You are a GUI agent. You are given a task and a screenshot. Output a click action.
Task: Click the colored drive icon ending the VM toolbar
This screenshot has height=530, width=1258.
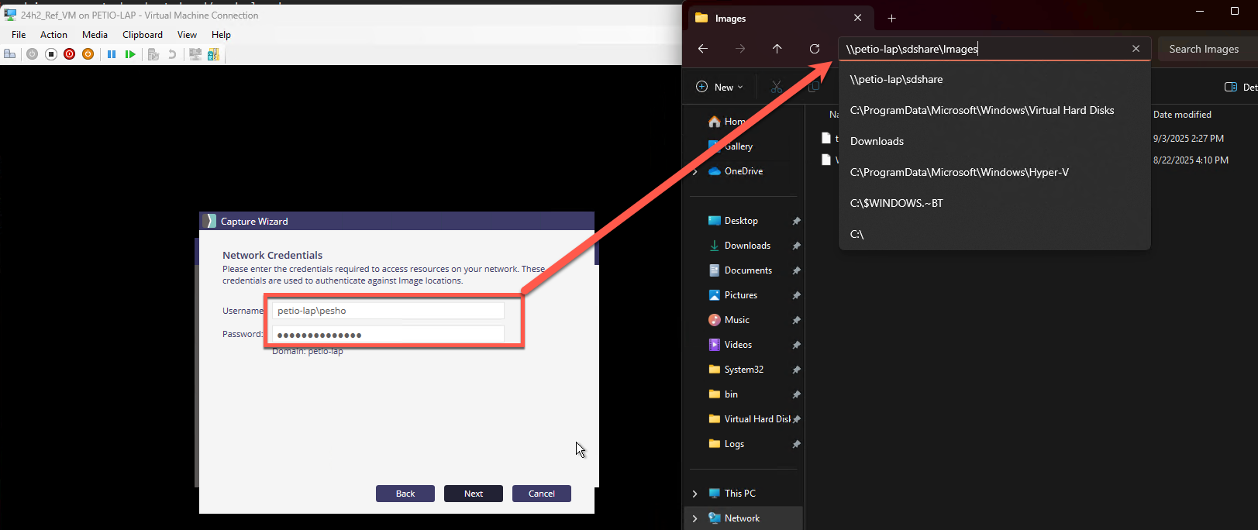click(213, 54)
